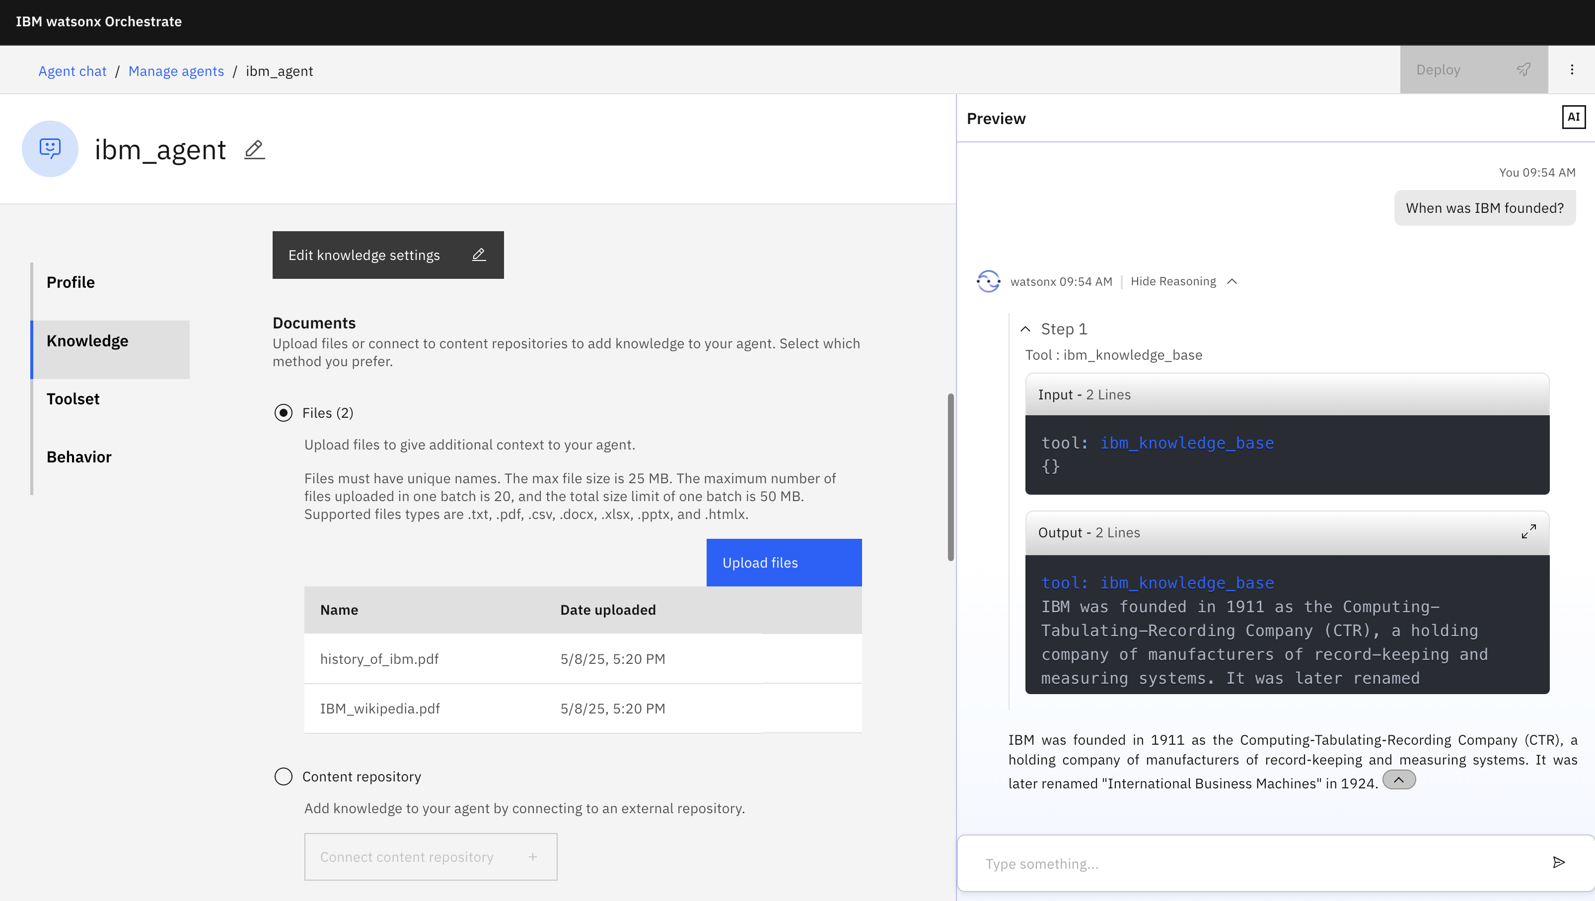Click the Documents heading

tap(314, 323)
